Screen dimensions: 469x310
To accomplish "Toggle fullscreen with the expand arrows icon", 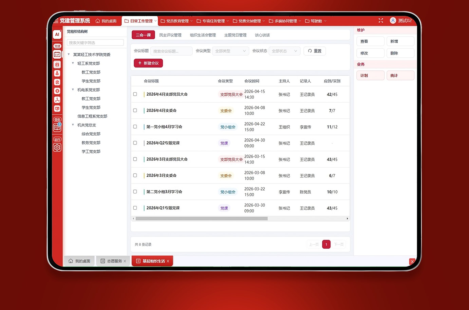I will (381, 21).
